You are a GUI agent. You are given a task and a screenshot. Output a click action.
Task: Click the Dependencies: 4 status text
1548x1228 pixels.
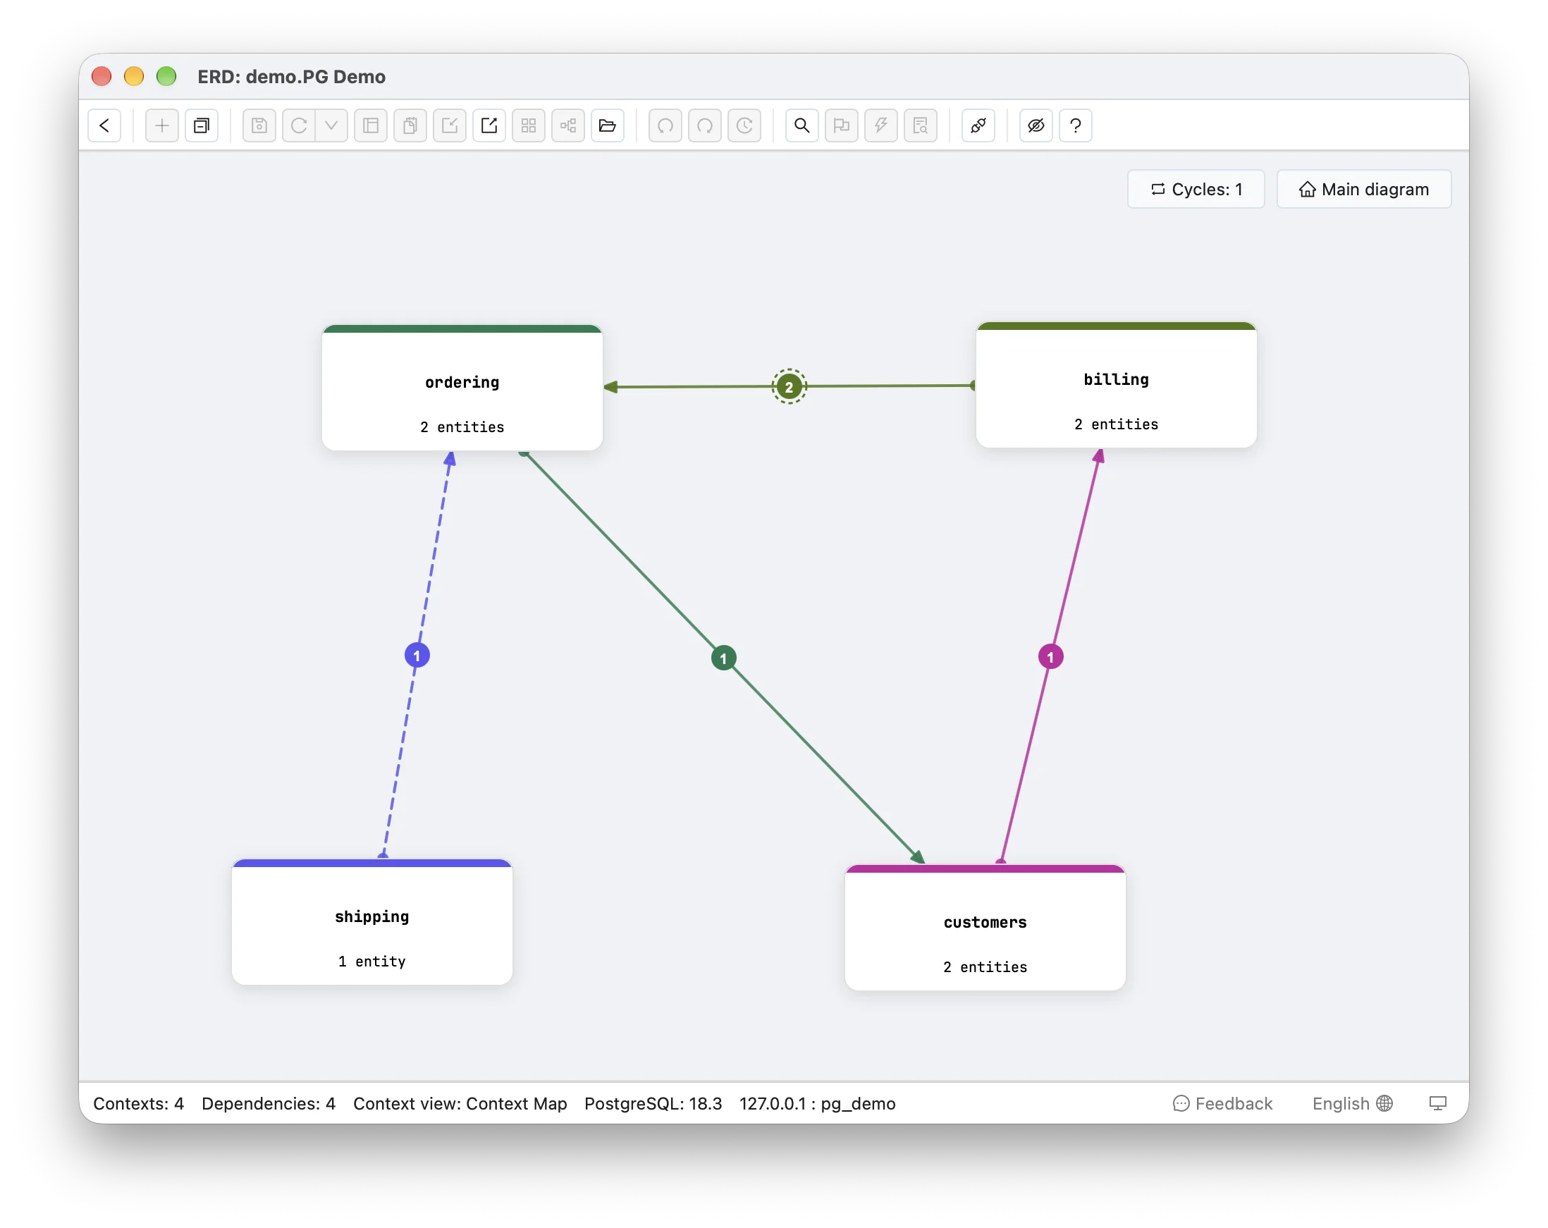[269, 1103]
